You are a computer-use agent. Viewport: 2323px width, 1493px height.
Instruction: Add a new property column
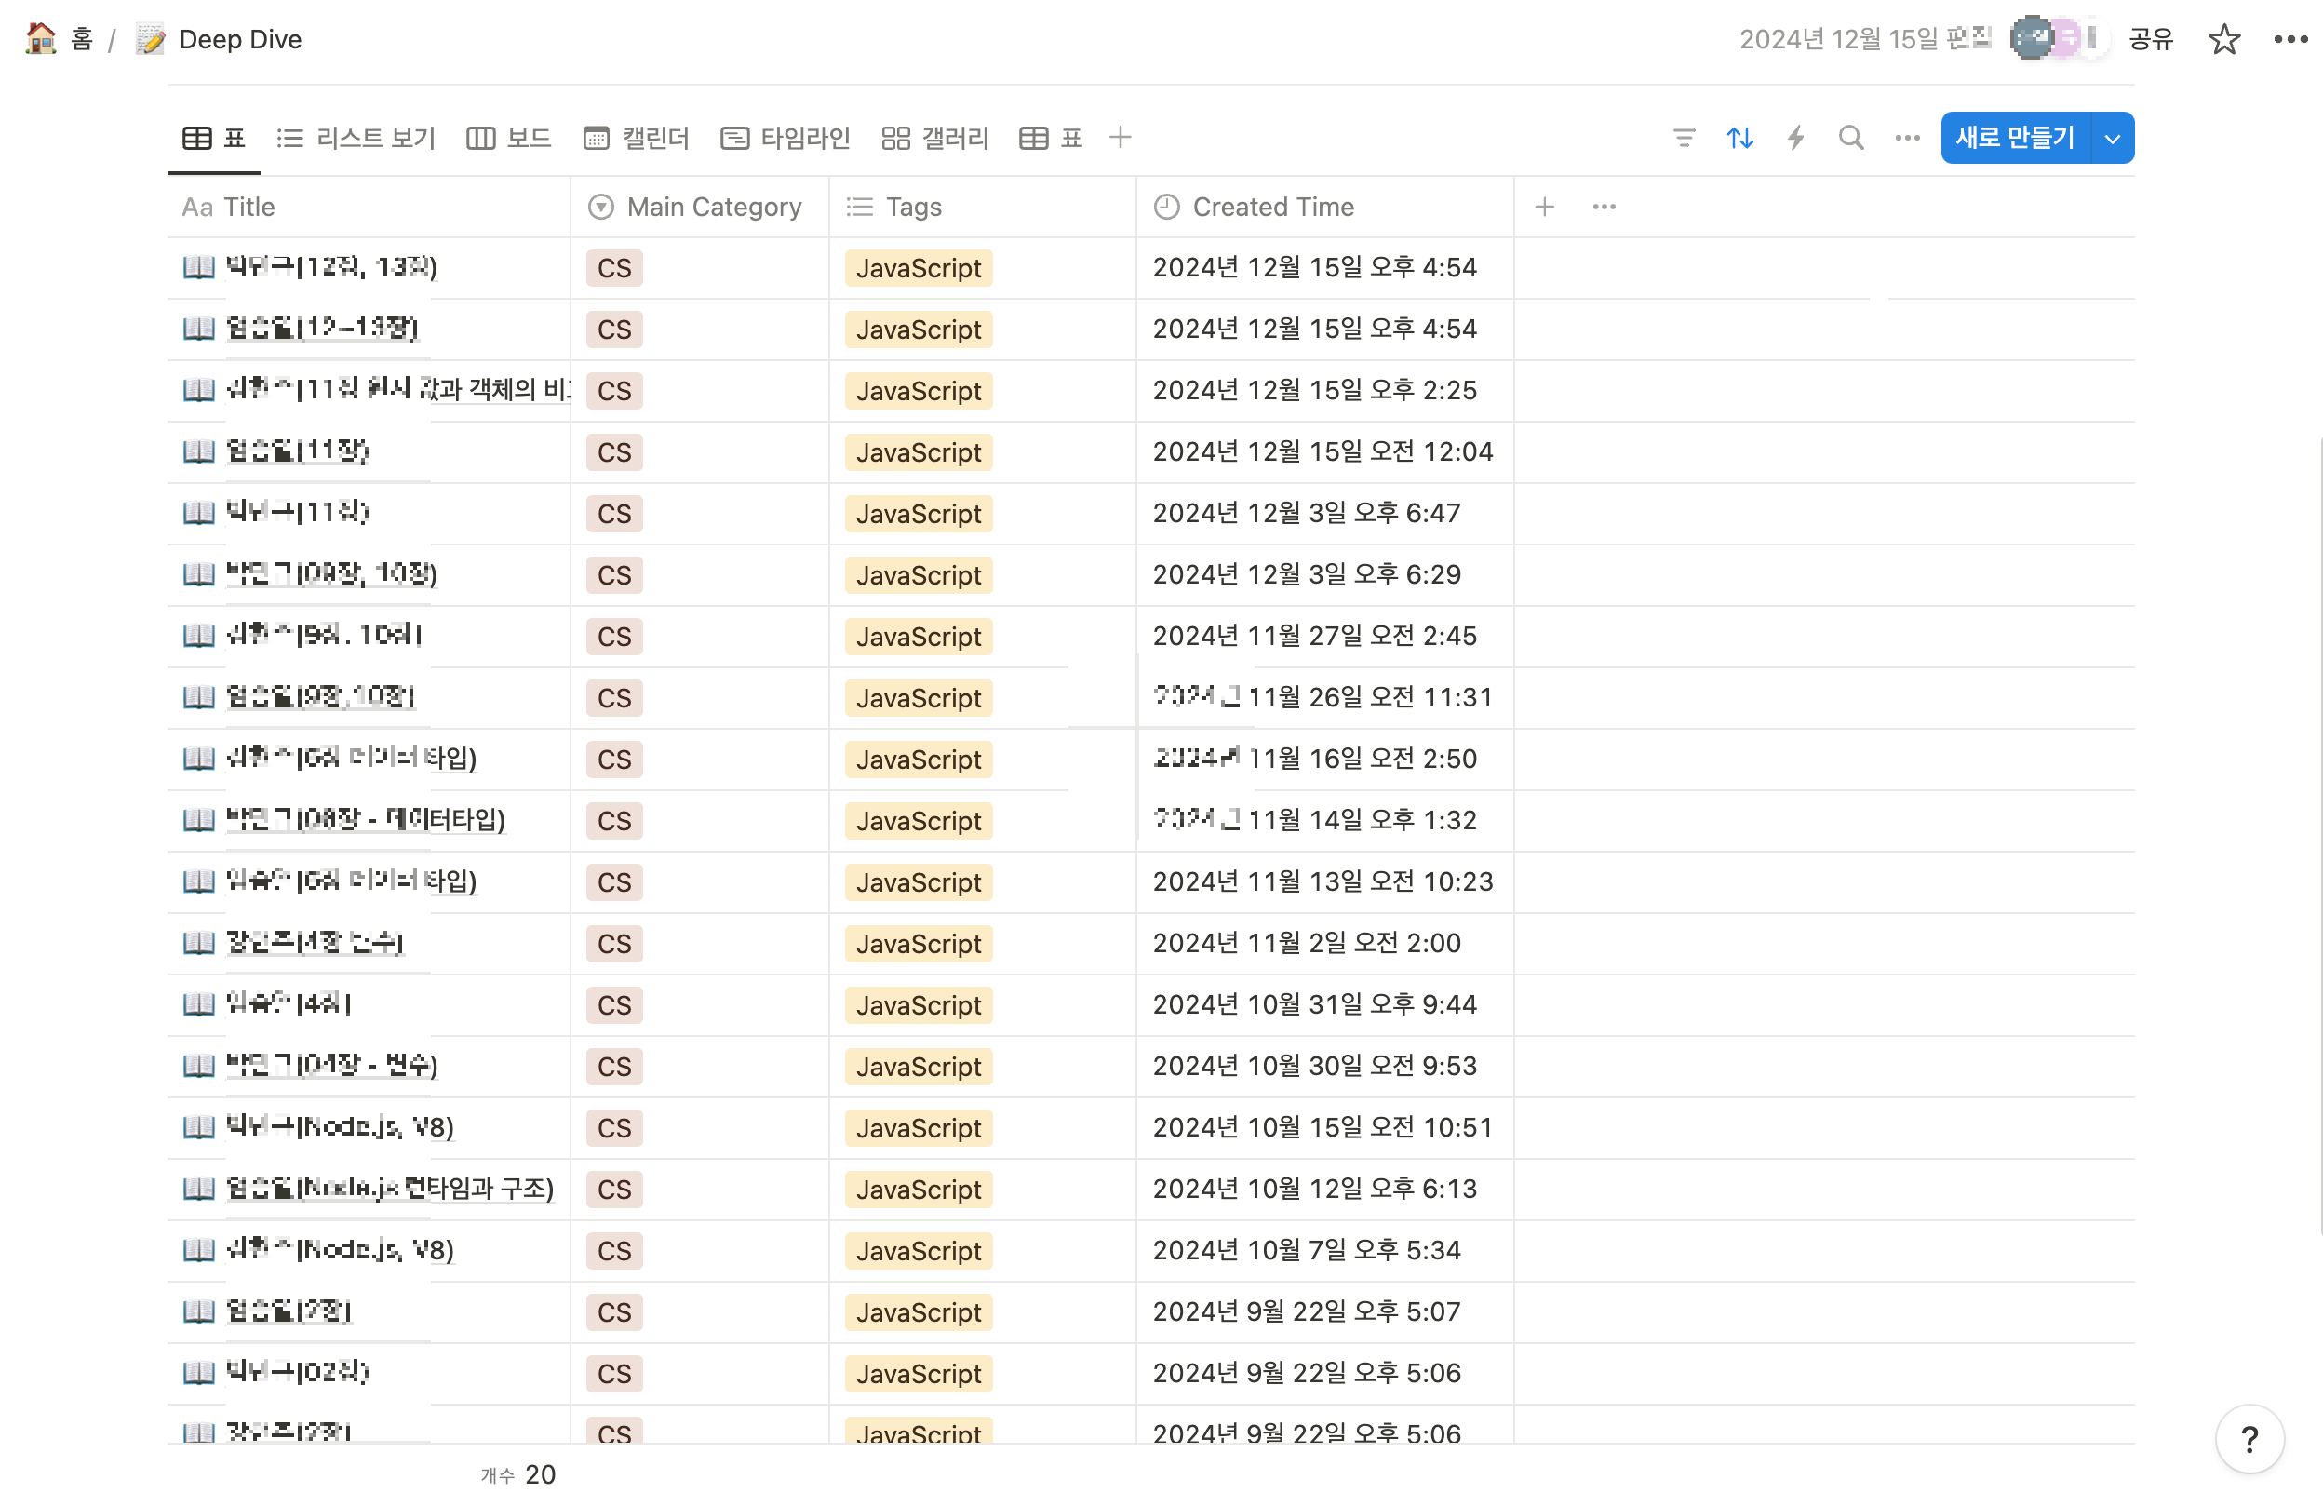coord(1544,207)
